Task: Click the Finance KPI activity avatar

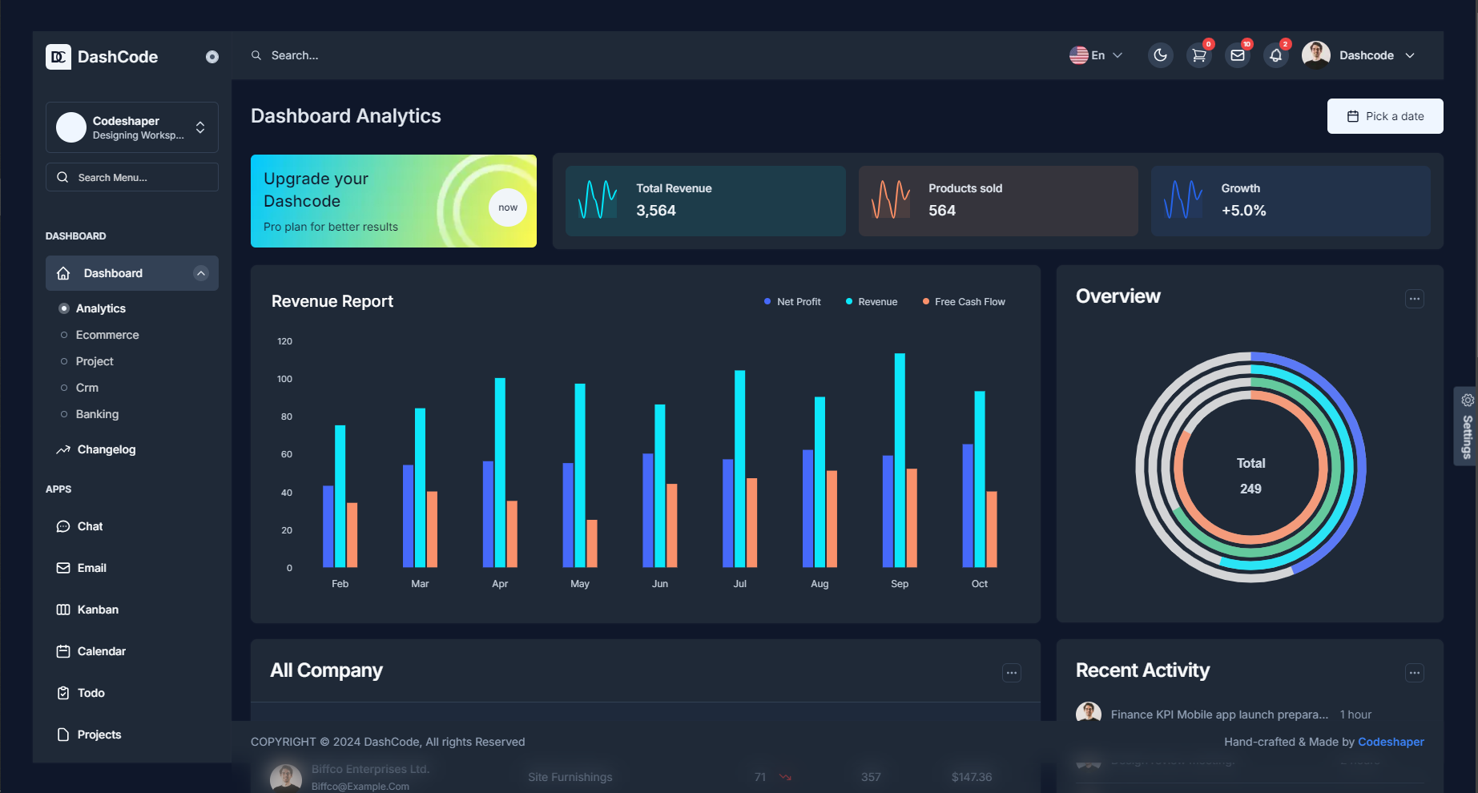Action: point(1089,712)
